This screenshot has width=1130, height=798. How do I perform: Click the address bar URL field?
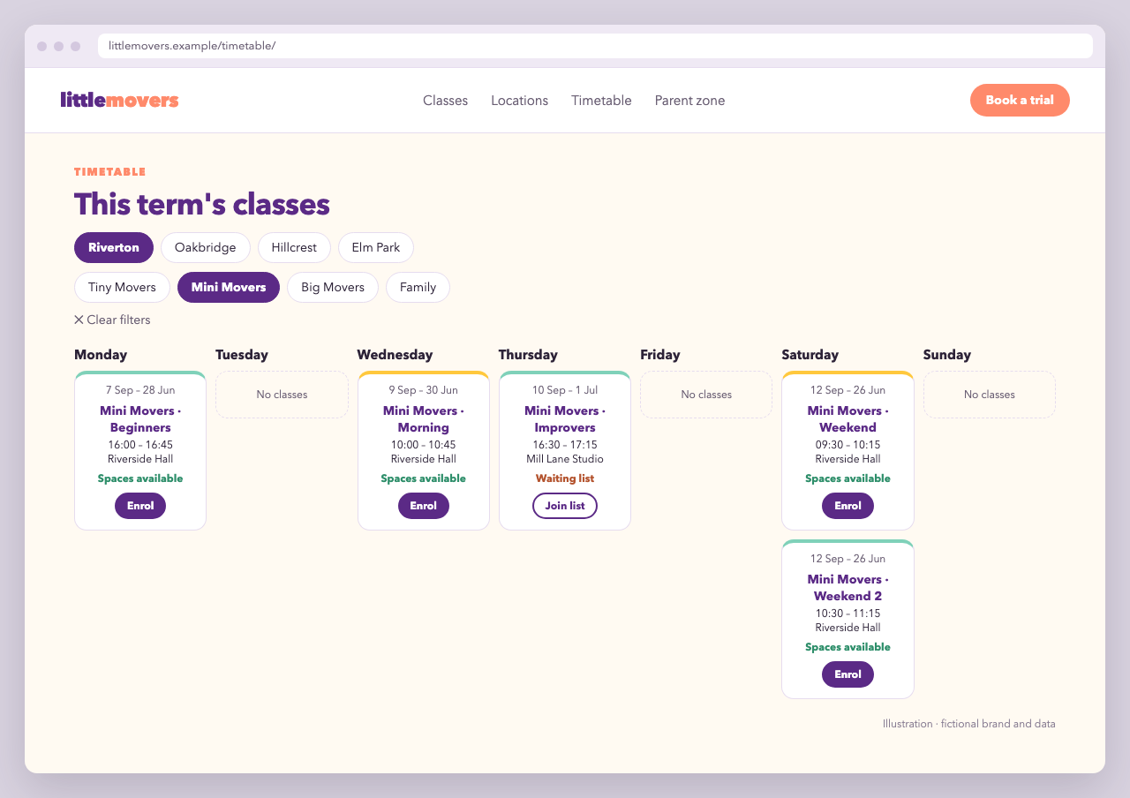click(x=595, y=46)
